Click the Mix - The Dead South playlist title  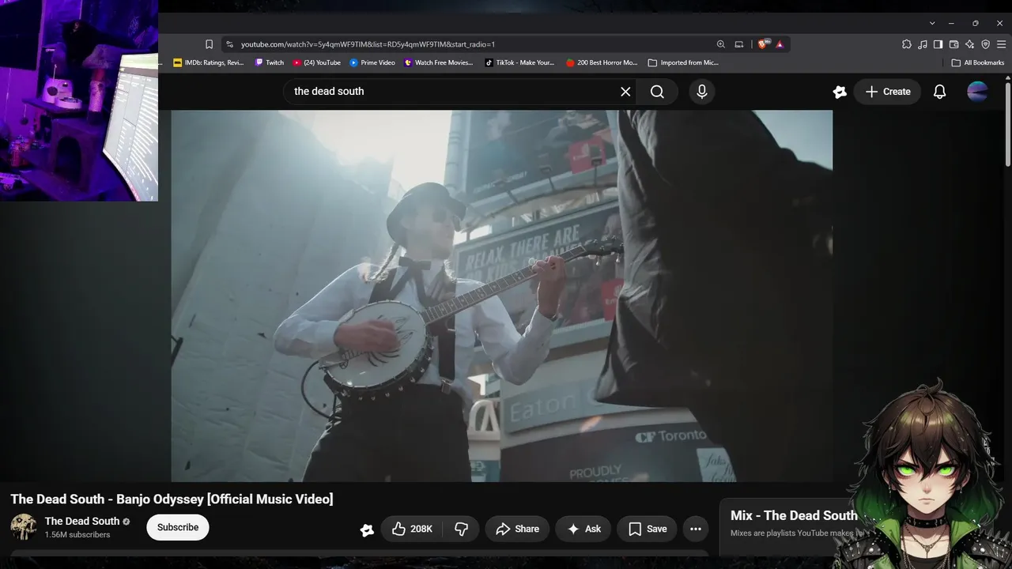click(794, 515)
